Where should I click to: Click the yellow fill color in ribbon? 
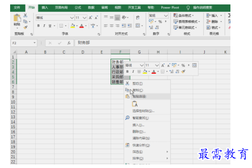(x=73, y=26)
